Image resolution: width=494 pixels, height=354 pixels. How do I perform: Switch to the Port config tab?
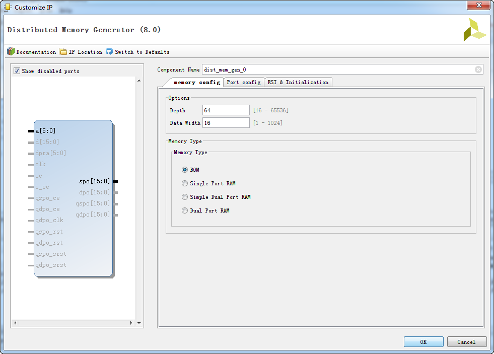243,82
